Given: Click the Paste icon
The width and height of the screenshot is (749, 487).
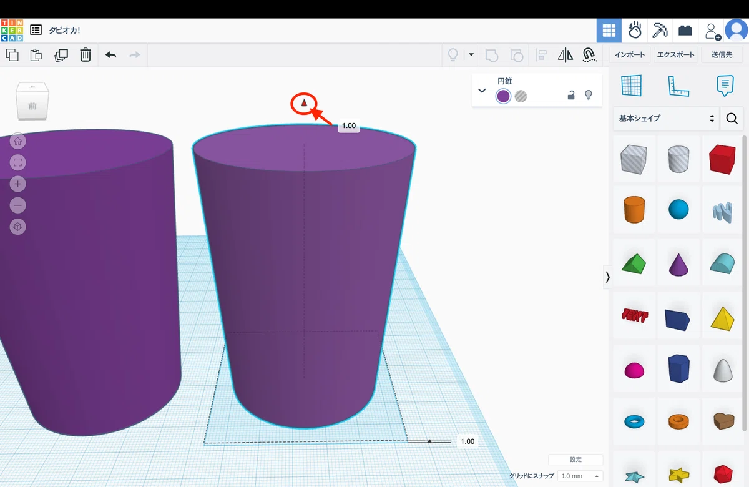Looking at the screenshot, I should 36,55.
